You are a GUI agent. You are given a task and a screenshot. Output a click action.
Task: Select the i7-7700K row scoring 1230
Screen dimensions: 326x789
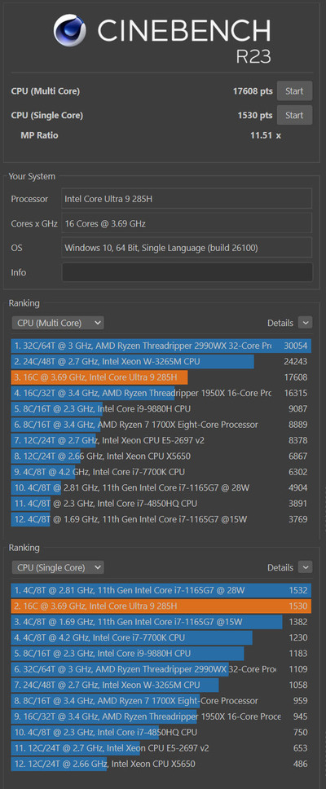coord(161,637)
